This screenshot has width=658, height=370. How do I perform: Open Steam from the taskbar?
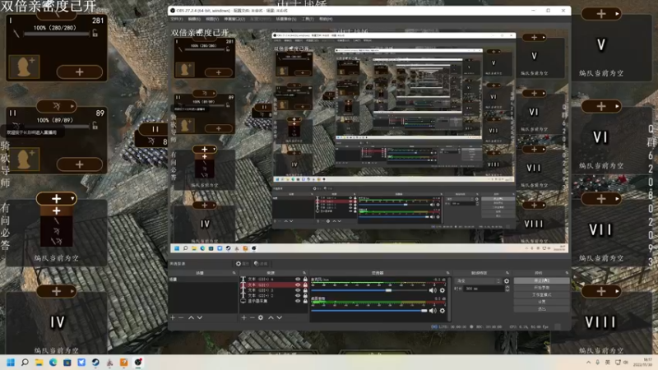pos(95,363)
